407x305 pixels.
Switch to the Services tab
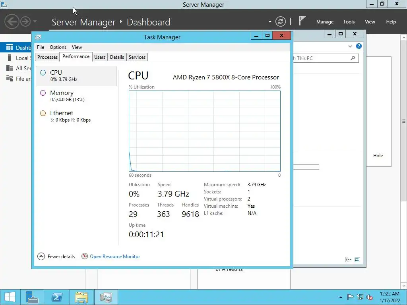137,57
